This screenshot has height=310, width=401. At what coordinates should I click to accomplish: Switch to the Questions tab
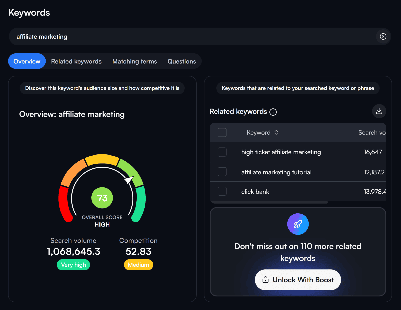pos(181,61)
